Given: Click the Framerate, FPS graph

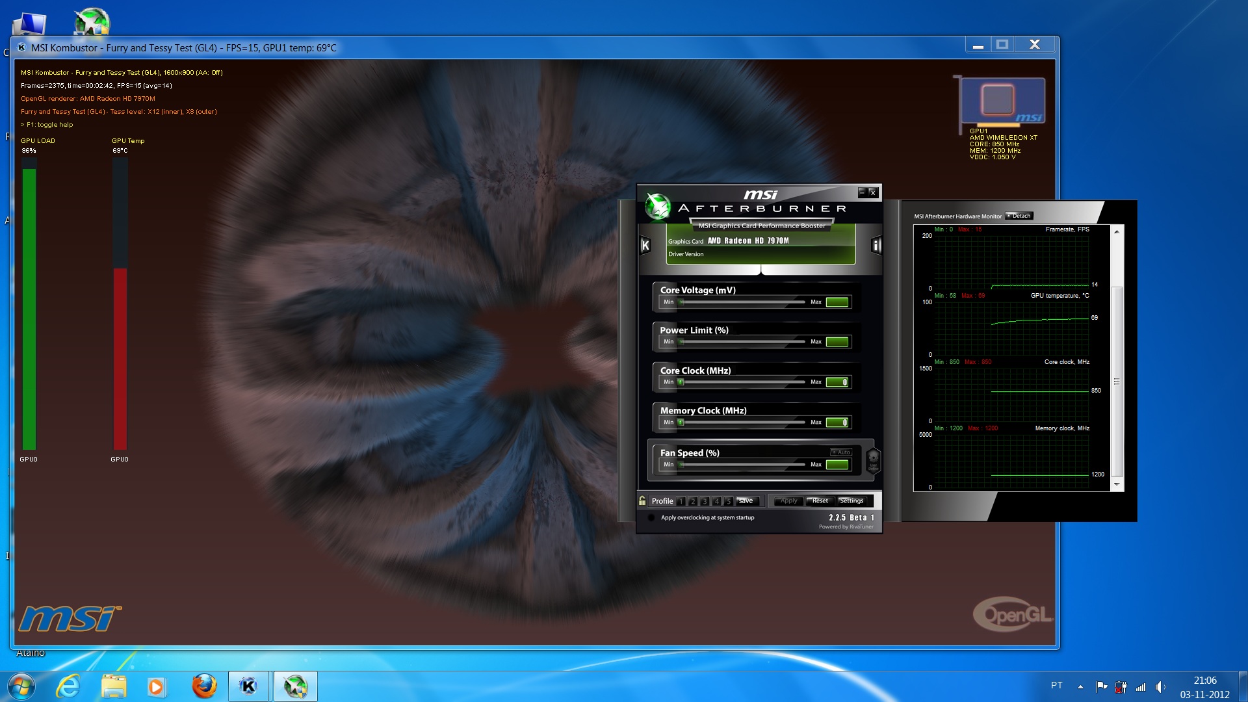Looking at the screenshot, I should tap(1012, 262).
